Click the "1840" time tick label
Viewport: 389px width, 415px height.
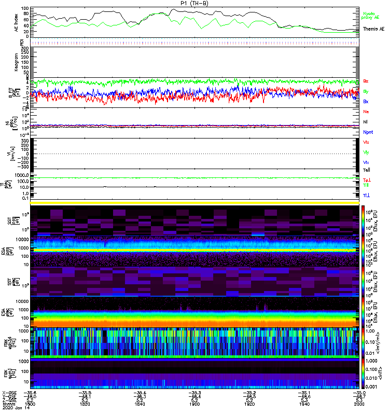(x=140, y=404)
